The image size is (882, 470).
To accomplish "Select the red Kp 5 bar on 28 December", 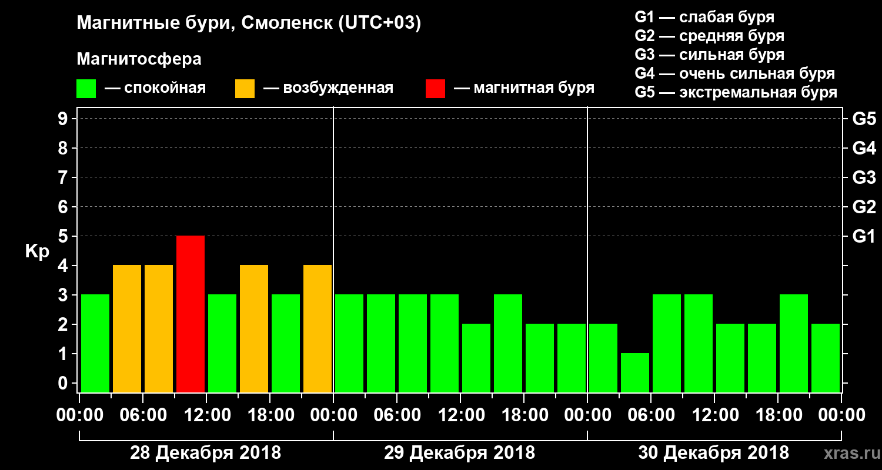I will [x=191, y=314].
